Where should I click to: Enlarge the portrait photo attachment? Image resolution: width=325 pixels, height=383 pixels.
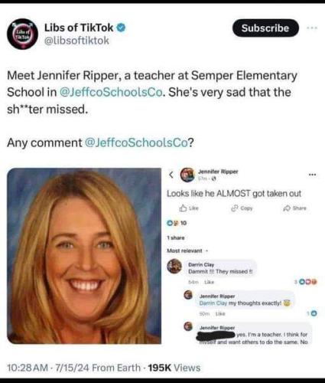84,256
